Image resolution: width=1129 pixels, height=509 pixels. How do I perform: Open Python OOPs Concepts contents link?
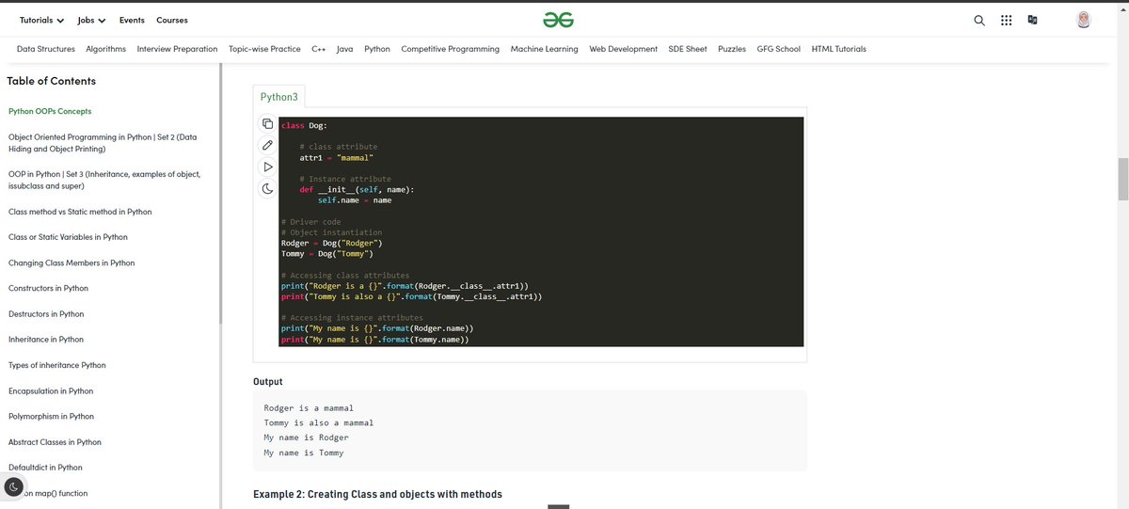point(50,111)
